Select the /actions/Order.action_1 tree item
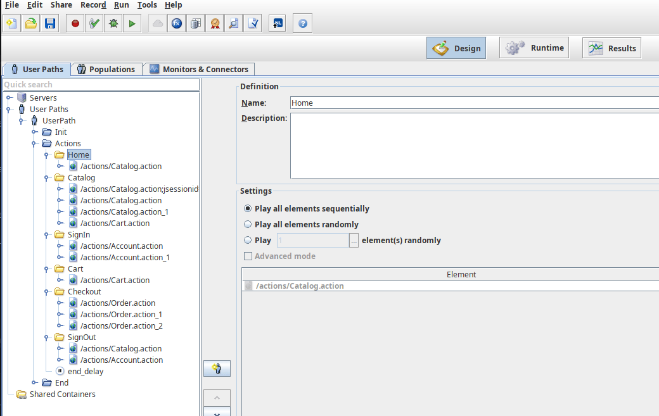The image size is (659, 416). pos(121,315)
